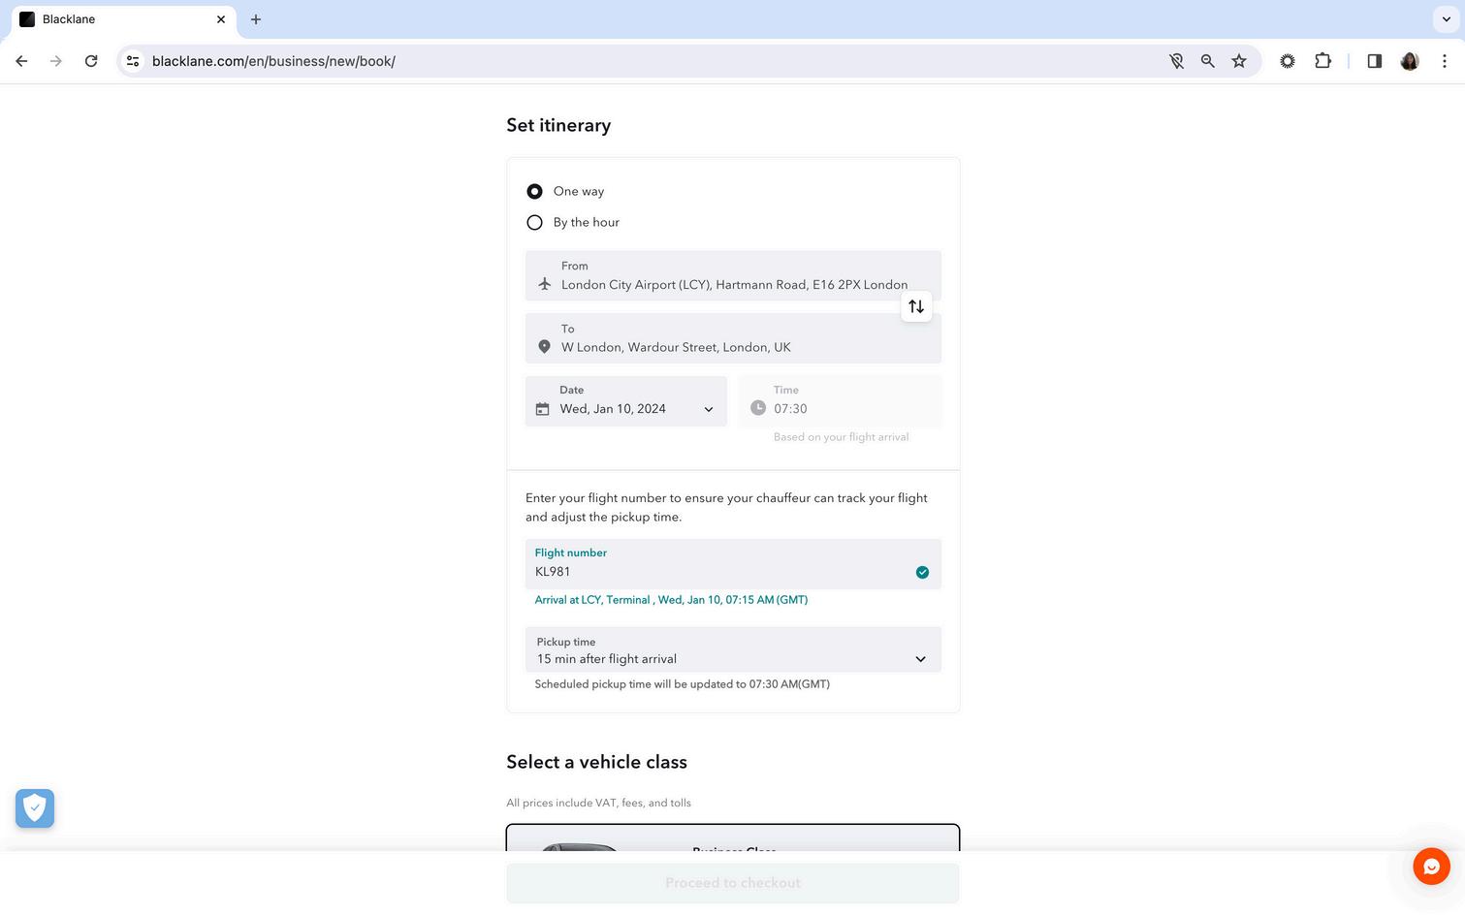Edit the To destination field

(x=733, y=338)
